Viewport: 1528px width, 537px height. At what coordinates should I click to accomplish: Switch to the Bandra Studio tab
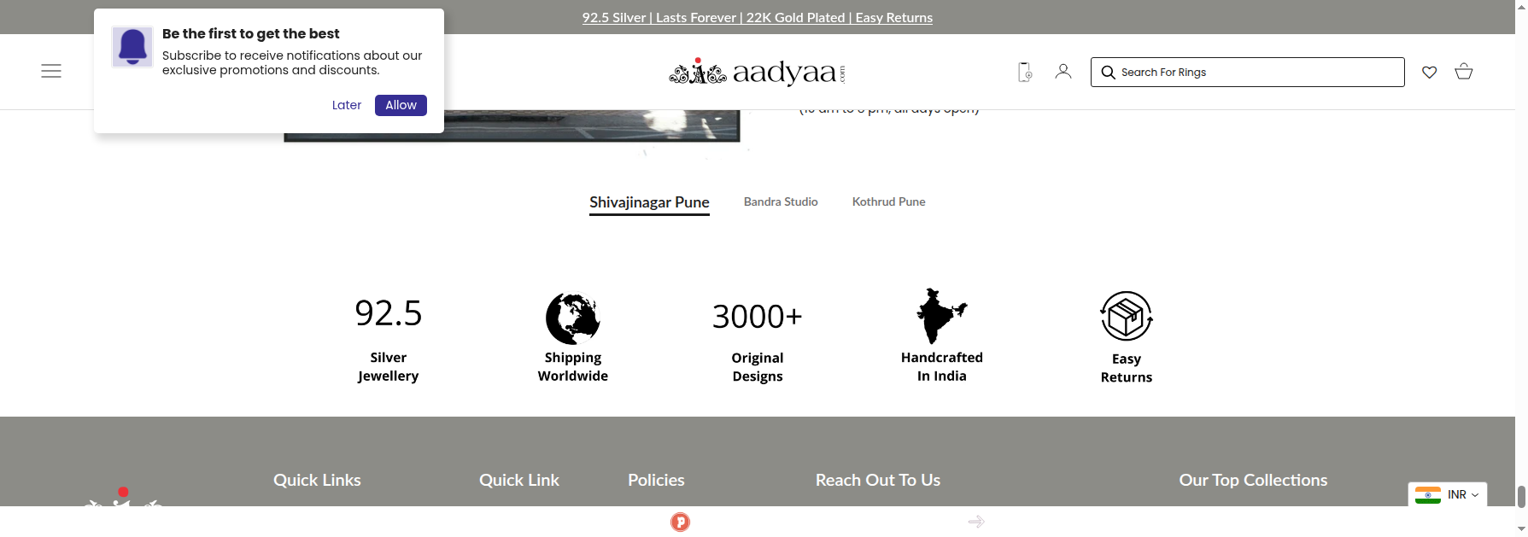[x=781, y=201]
